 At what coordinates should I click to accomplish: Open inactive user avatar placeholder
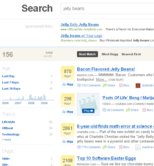(x=138, y=147)
